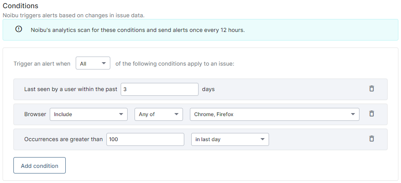Click the info circle icon in the banner
The width and height of the screenshot is (401, 183).
click(19, 29)
